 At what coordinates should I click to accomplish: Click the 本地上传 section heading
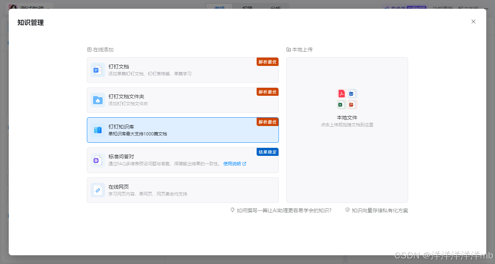(302, 50)
